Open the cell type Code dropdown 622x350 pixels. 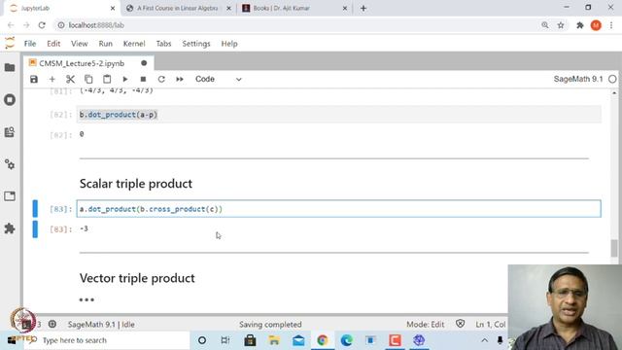tap(218, 80)
